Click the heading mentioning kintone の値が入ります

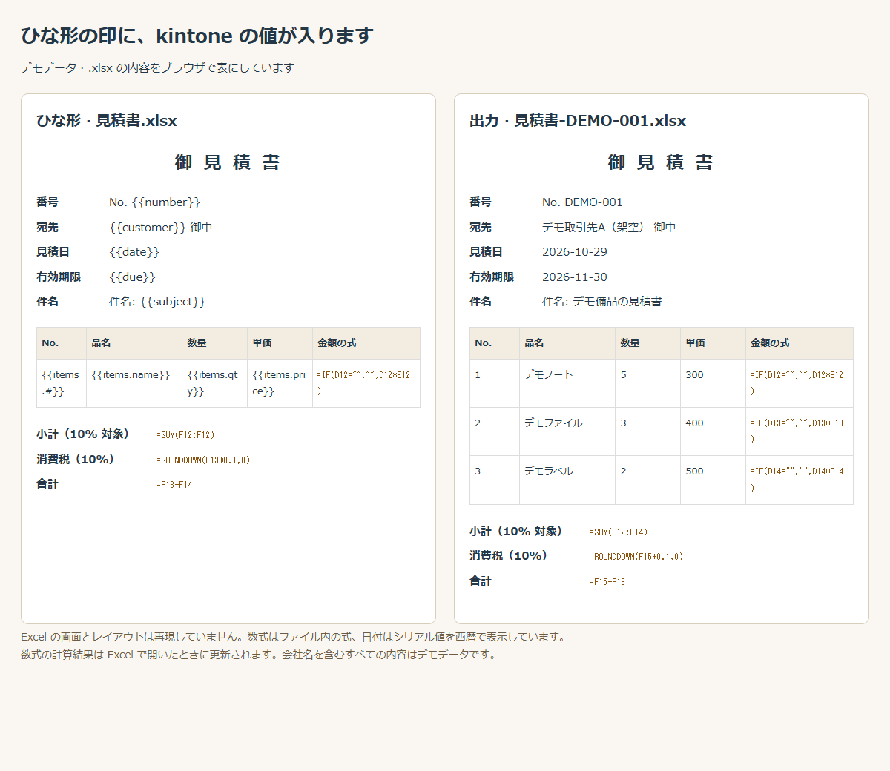197,36
